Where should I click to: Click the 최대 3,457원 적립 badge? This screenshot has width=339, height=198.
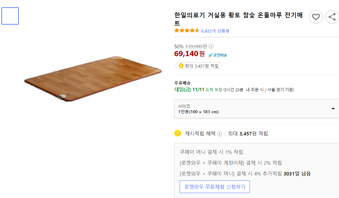tap(198, 66)
